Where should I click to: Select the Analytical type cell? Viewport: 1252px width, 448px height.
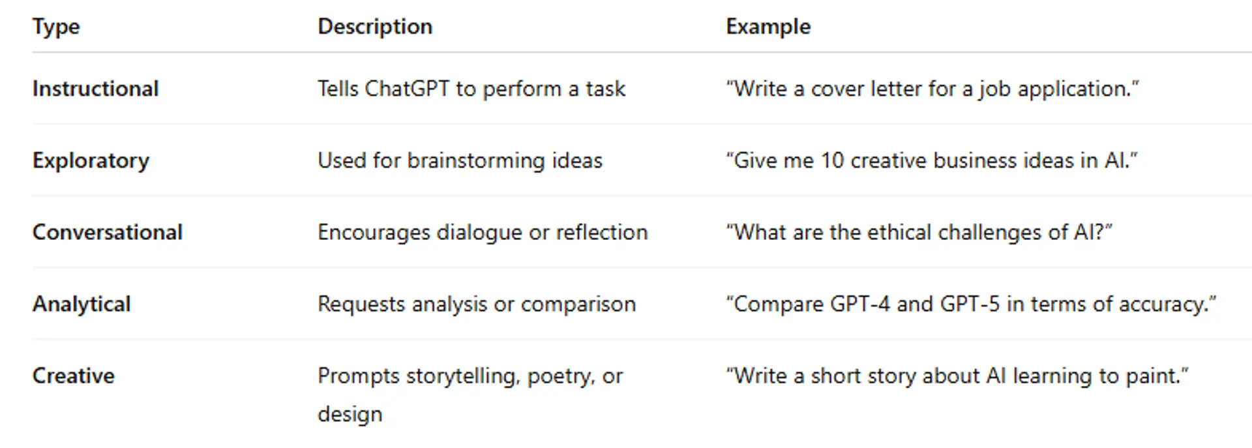pyautogui.click(x=82, y=304)
